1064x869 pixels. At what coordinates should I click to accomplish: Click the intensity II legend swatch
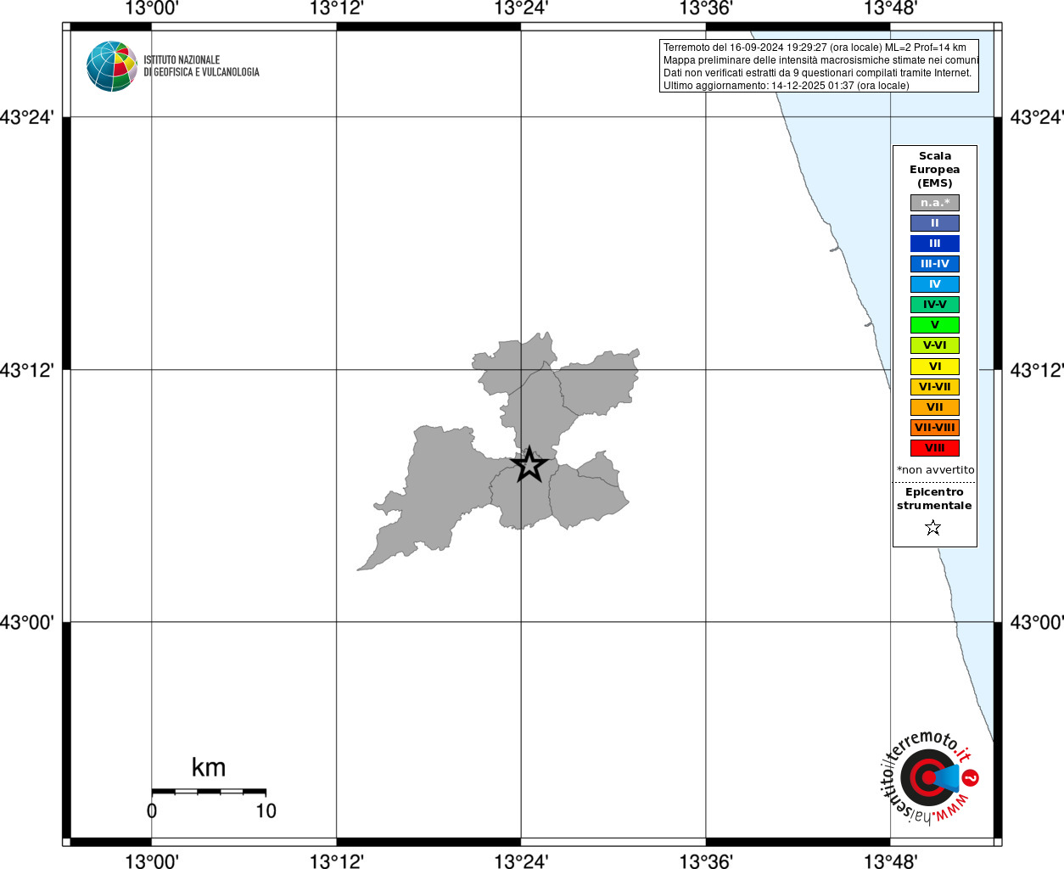(x=935, y=223)
